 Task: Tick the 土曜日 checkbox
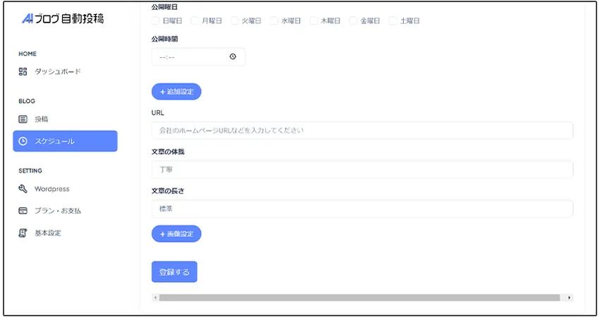click(393, 21)
